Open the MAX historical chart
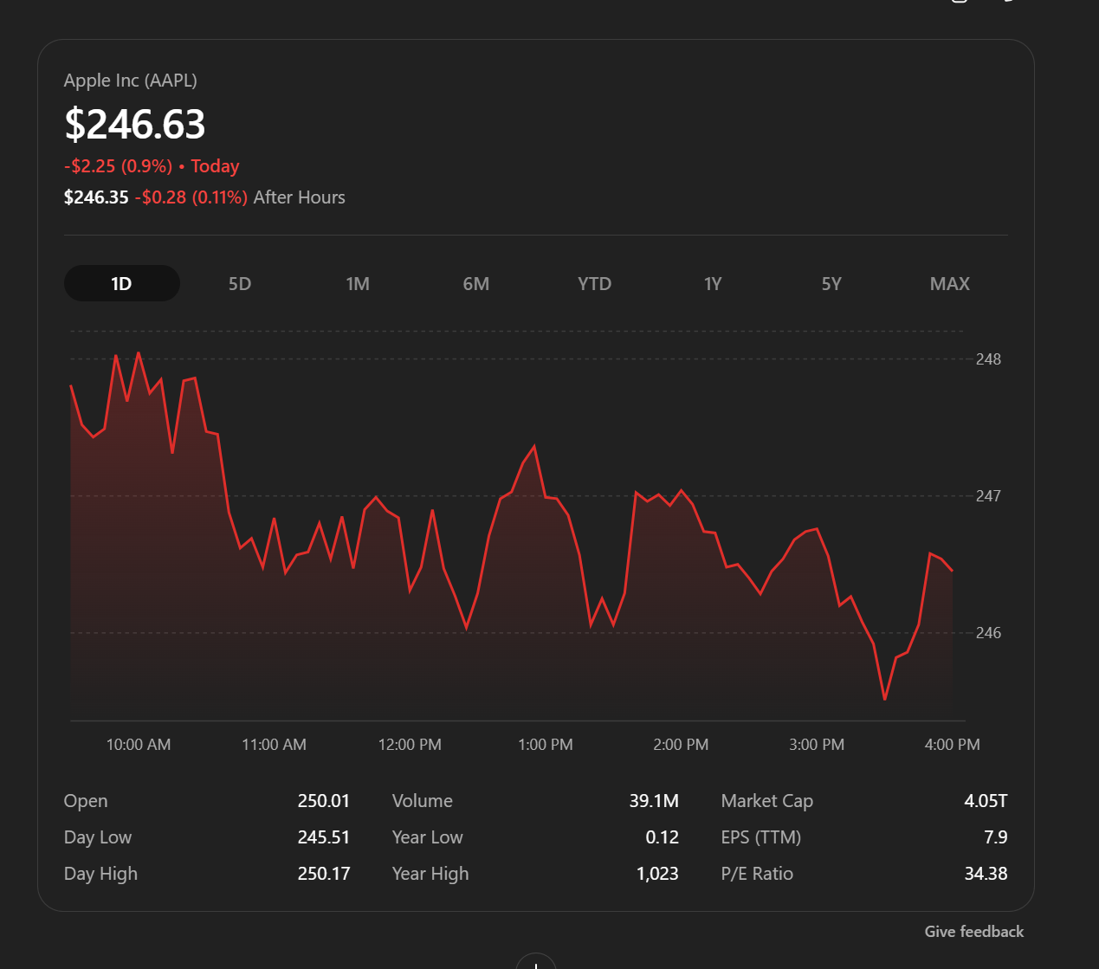 click(x=949, y=283)
